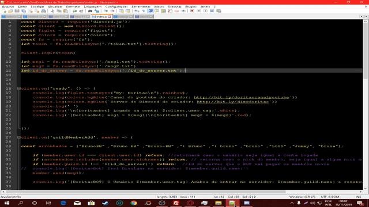Click the Run macro multiple times icon
Image resolution: width=369 pixels, height=207 pixels.
click(212, 11)
